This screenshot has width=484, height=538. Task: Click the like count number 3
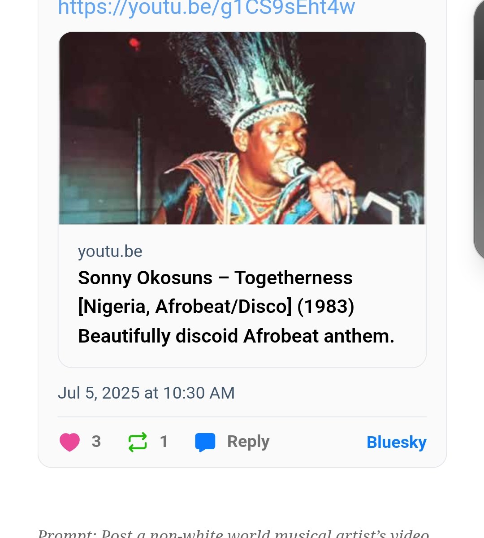click(96, 442)
